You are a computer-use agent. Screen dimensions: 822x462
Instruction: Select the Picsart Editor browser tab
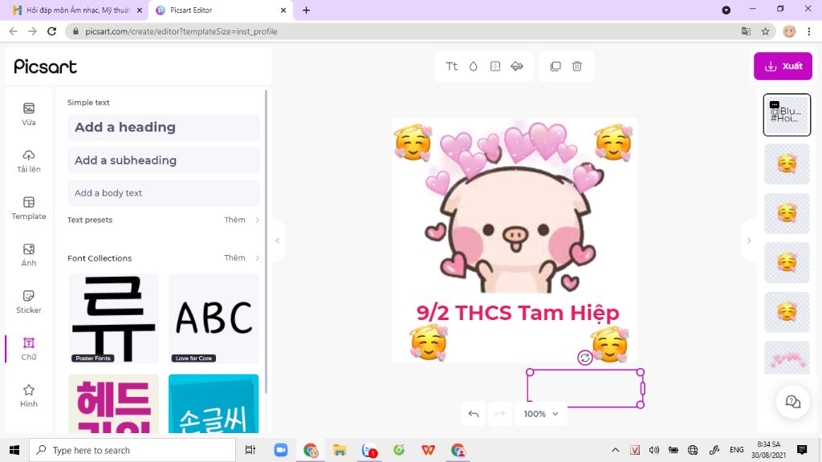pyautogui.click(x=220, y=10)
